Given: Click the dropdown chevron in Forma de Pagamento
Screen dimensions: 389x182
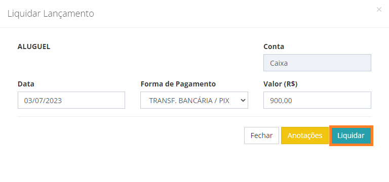Looking at the screenshot, I should (243, 100).
